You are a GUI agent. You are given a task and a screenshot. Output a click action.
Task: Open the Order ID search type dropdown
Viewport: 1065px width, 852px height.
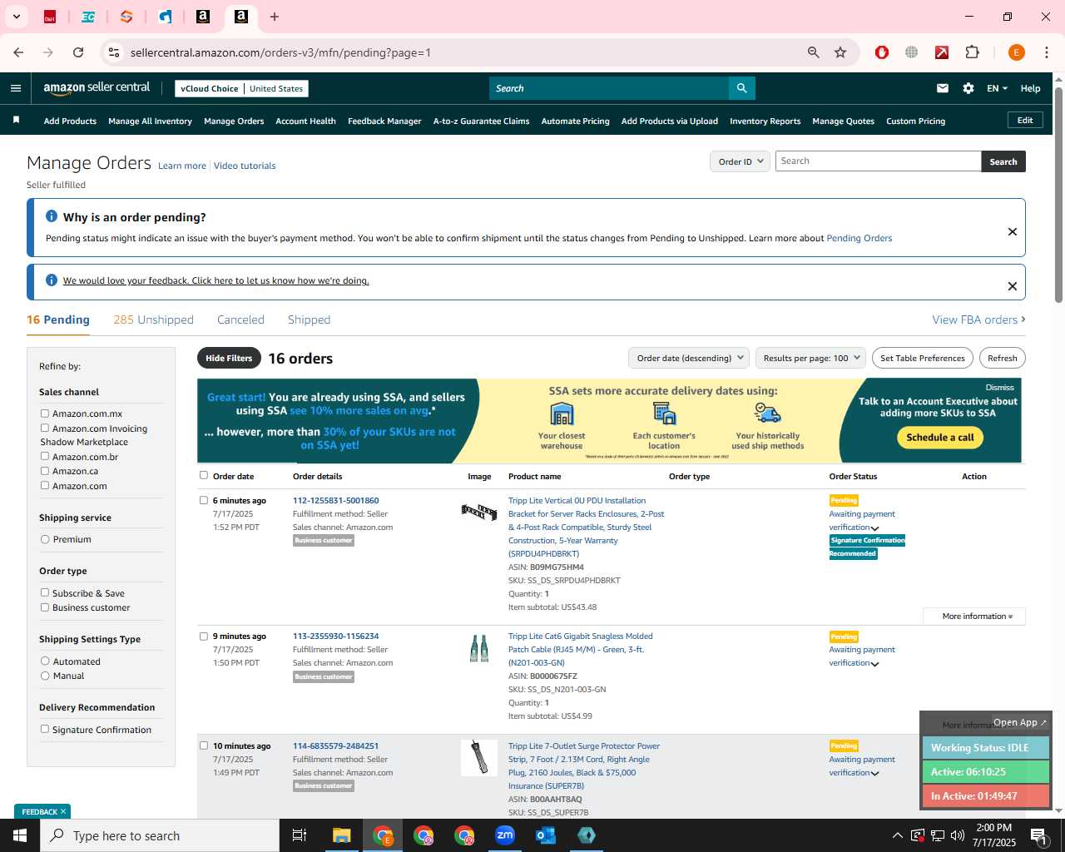(740, 161)
